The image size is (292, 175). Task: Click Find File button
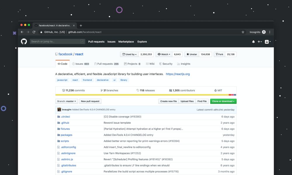202,101
